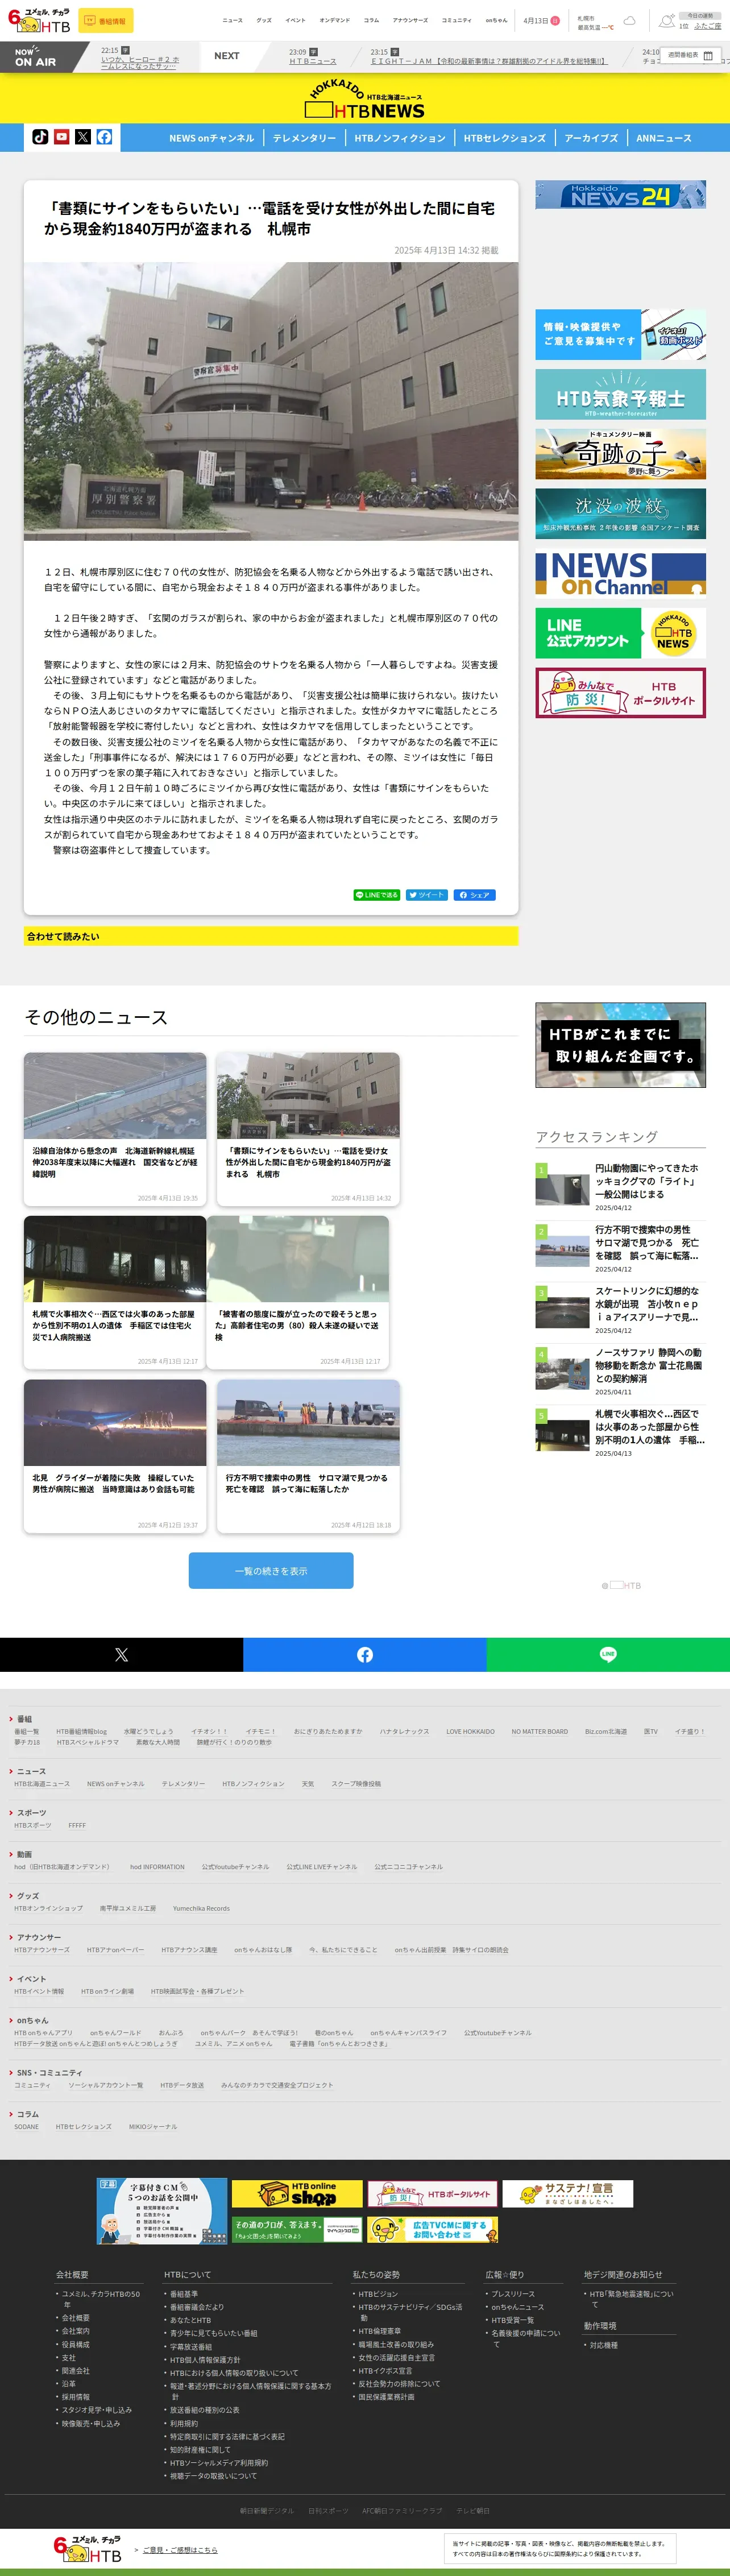The image size is (730, 2576).
Task: Share the article via LINEで送る
Action: pos(377,895)
